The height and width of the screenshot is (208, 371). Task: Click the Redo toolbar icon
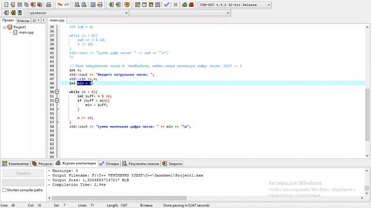pyautogui.click(x=67, y=5)
